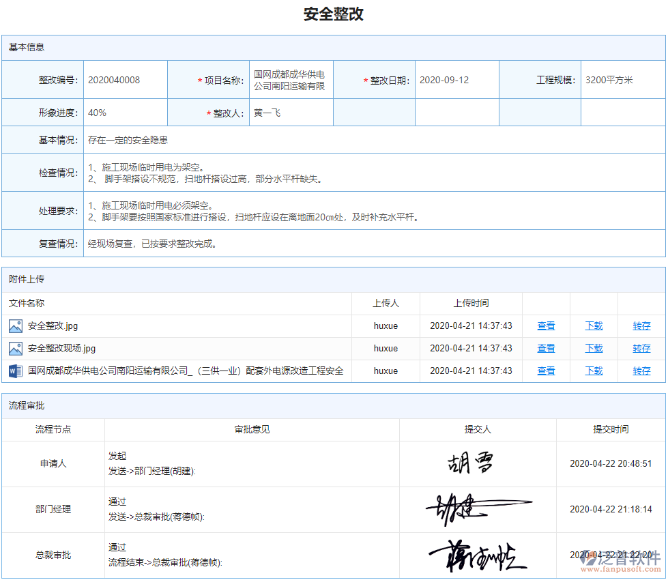Screen dimensions: 668x580
Task: Click the Word document icon on the third attachment
Action: tap(16, 371)
